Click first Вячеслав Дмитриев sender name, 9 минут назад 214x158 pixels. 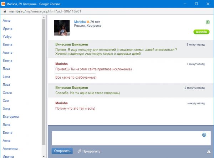tap(72, 44)
